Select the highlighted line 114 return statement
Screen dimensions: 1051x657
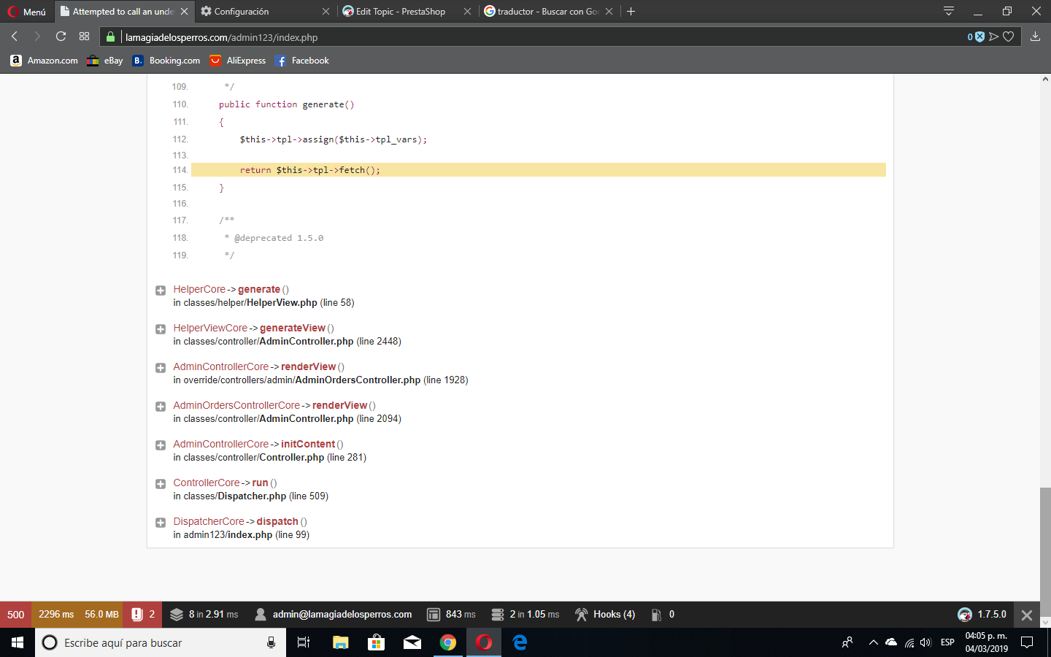pyautogui.click(x=539, y=170)
